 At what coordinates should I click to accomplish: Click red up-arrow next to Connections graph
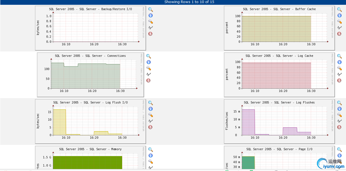pos(149,80)
